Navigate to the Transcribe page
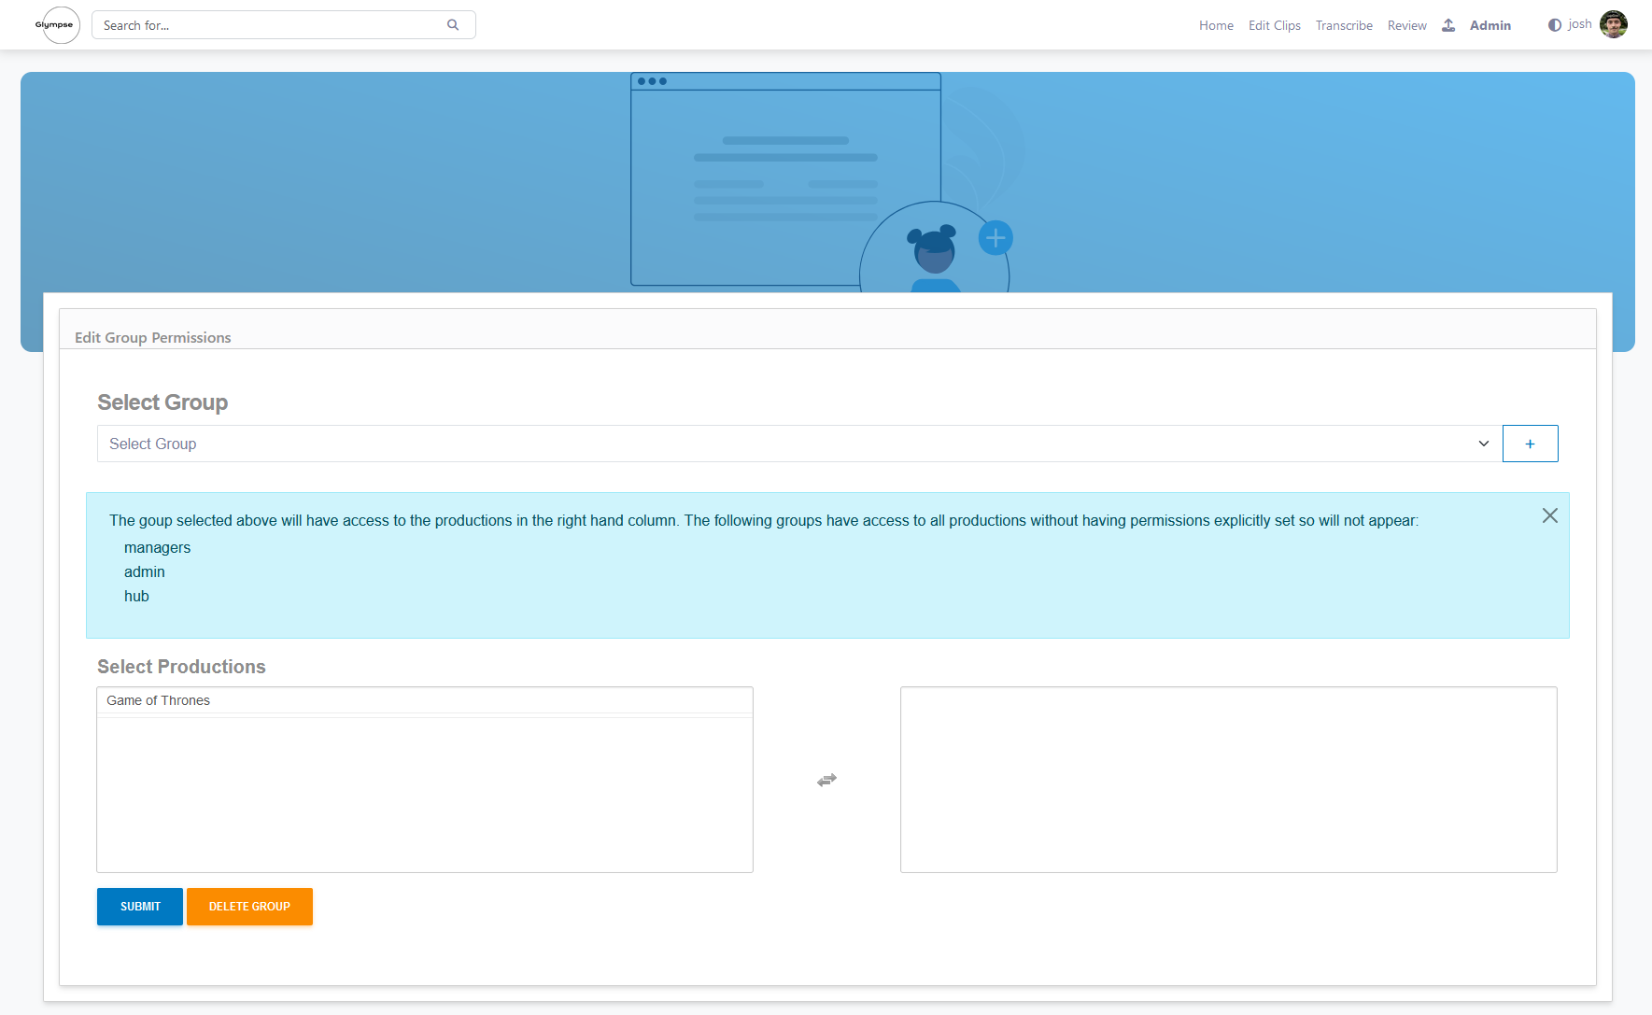This screenshot has height=1015, width=1652. 1344,25
